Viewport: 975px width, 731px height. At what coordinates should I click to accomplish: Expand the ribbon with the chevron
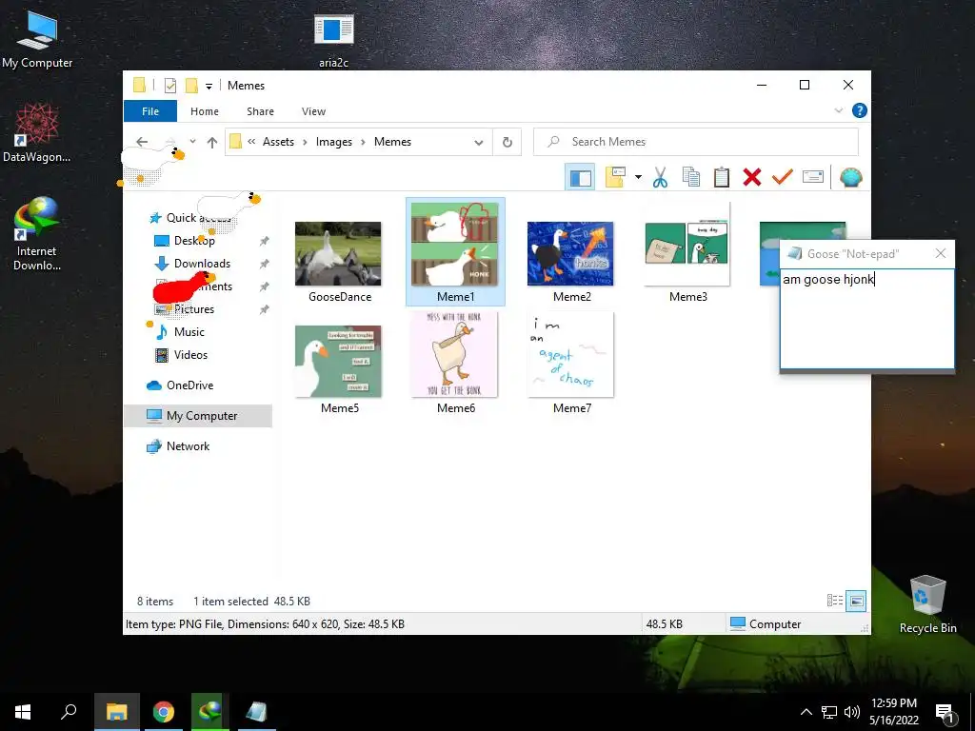tap(838, 110)
